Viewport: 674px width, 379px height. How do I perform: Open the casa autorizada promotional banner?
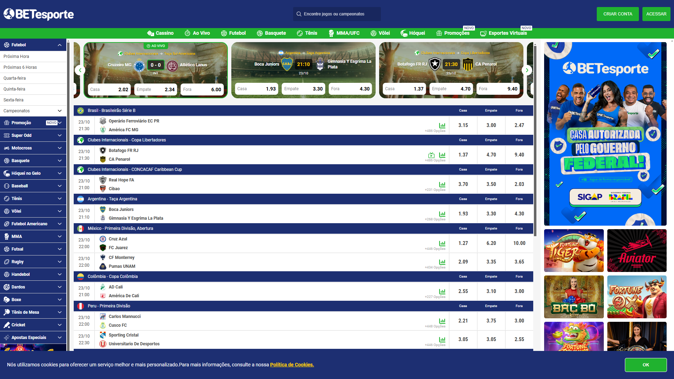tap(605, 134)
